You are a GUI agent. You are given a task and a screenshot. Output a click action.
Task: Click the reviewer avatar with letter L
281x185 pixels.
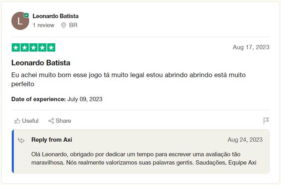20,21
